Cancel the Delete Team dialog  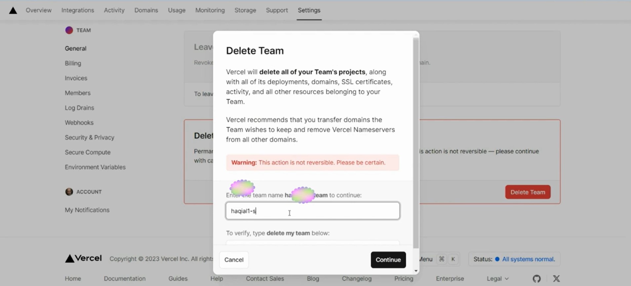click(x=234, y=260)
